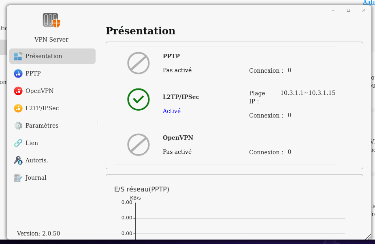This screenshot has height=244, width=375.
Task: Click the Journal notepad icon
Action: (x=18, y=178)
